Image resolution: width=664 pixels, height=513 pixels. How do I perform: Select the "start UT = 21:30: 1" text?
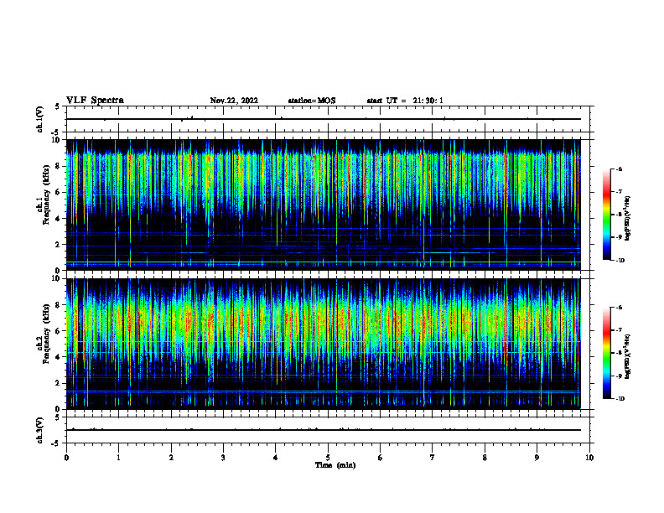(x=405, y=101)
